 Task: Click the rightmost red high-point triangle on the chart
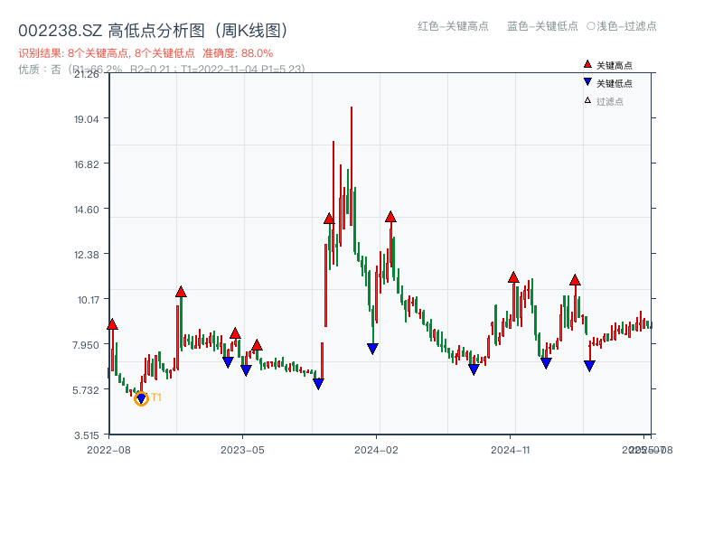pyautogui.click(x=576, y=280)
